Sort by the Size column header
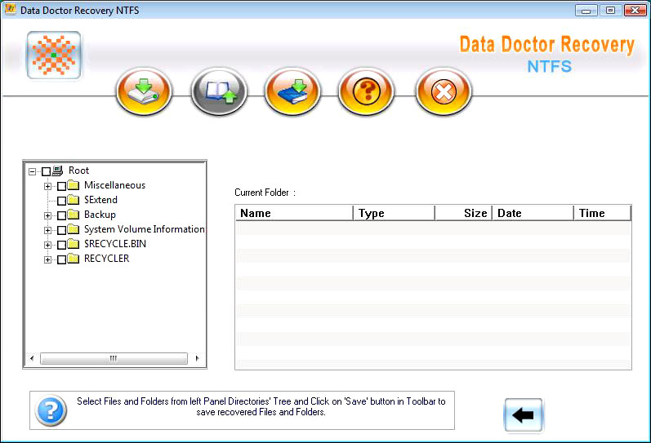 (463, 213)
